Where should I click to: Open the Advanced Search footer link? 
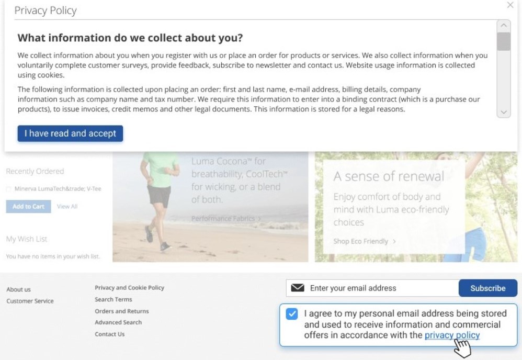(x=118, y=322)
